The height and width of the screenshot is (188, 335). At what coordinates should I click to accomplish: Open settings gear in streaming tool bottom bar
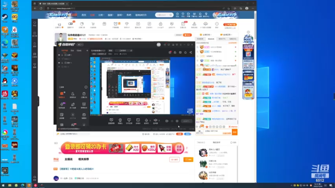[x=177, y=121]
